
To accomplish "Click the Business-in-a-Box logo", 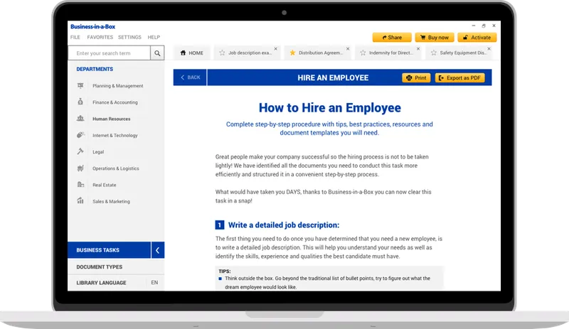I will (x=92, y=26).
